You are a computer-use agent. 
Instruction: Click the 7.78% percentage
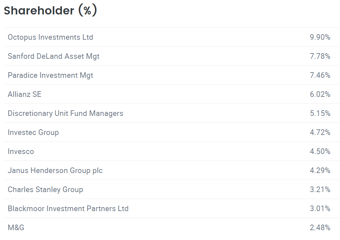pyautogui.click(x=320, y=56)
